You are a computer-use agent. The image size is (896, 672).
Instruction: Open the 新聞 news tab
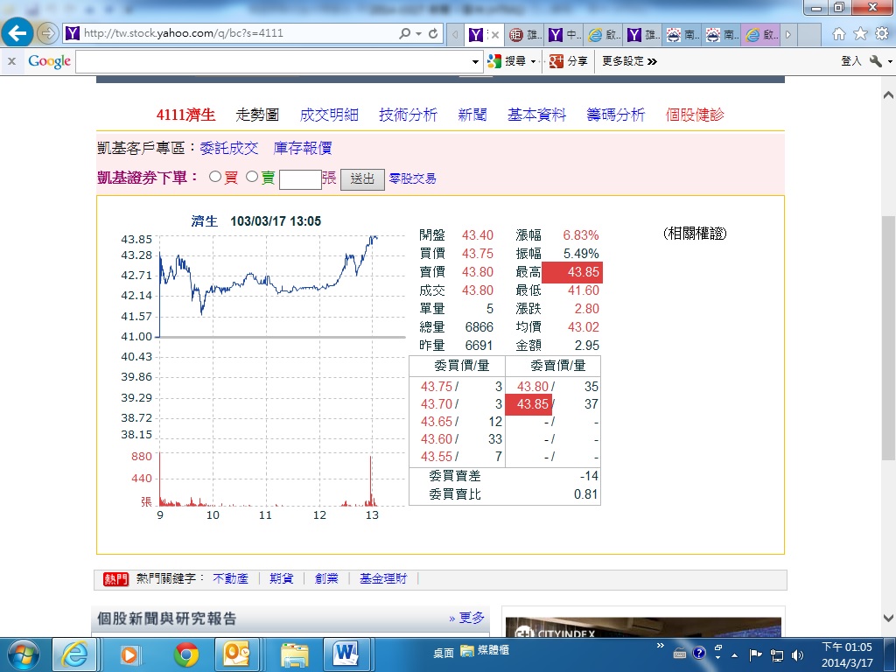[x=472, y=115]
